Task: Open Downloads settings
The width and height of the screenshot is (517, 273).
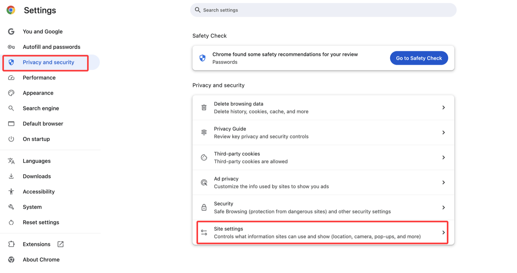Action: [x=37, y=176]
